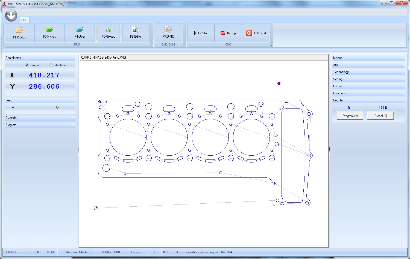Expand the Override panel
This screenshot has width=410, height=259.
(40, 118)
